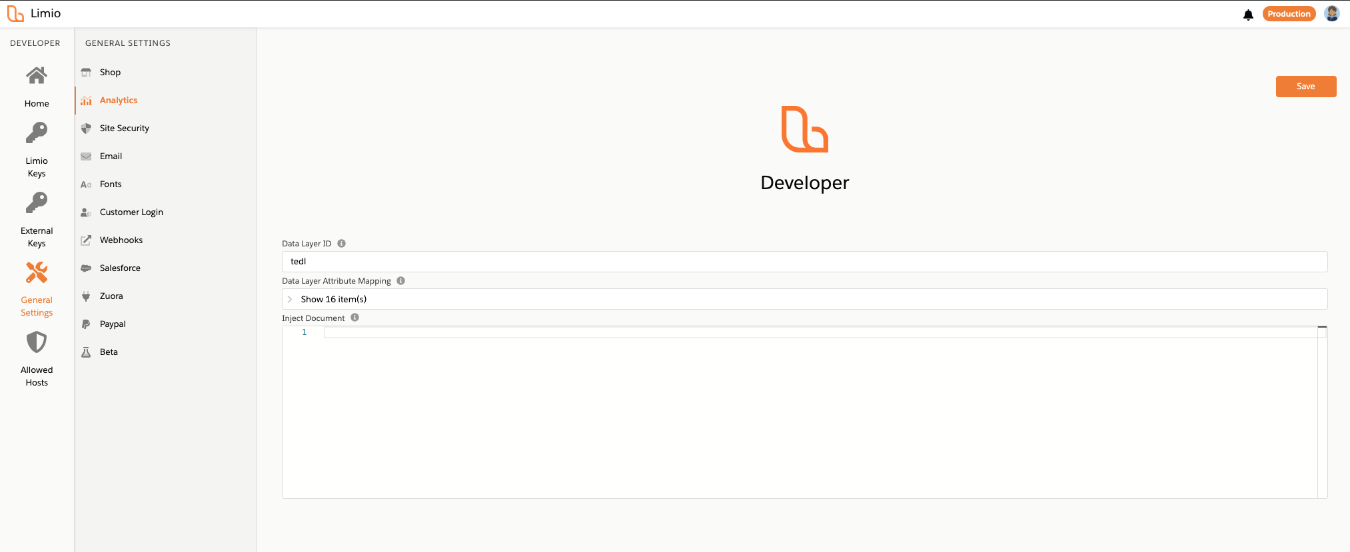Go to Home house icon
This screenshot has height=552, width=1350.
[37, 76]
